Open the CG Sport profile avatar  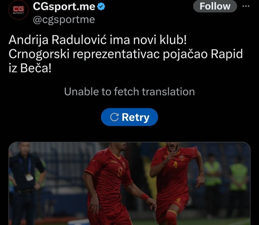18,10
